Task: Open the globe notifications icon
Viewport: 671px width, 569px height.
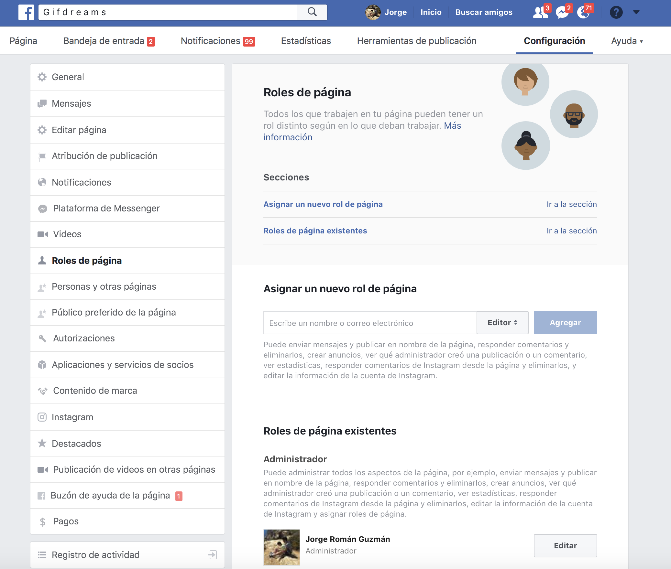Action: [583, 12]
